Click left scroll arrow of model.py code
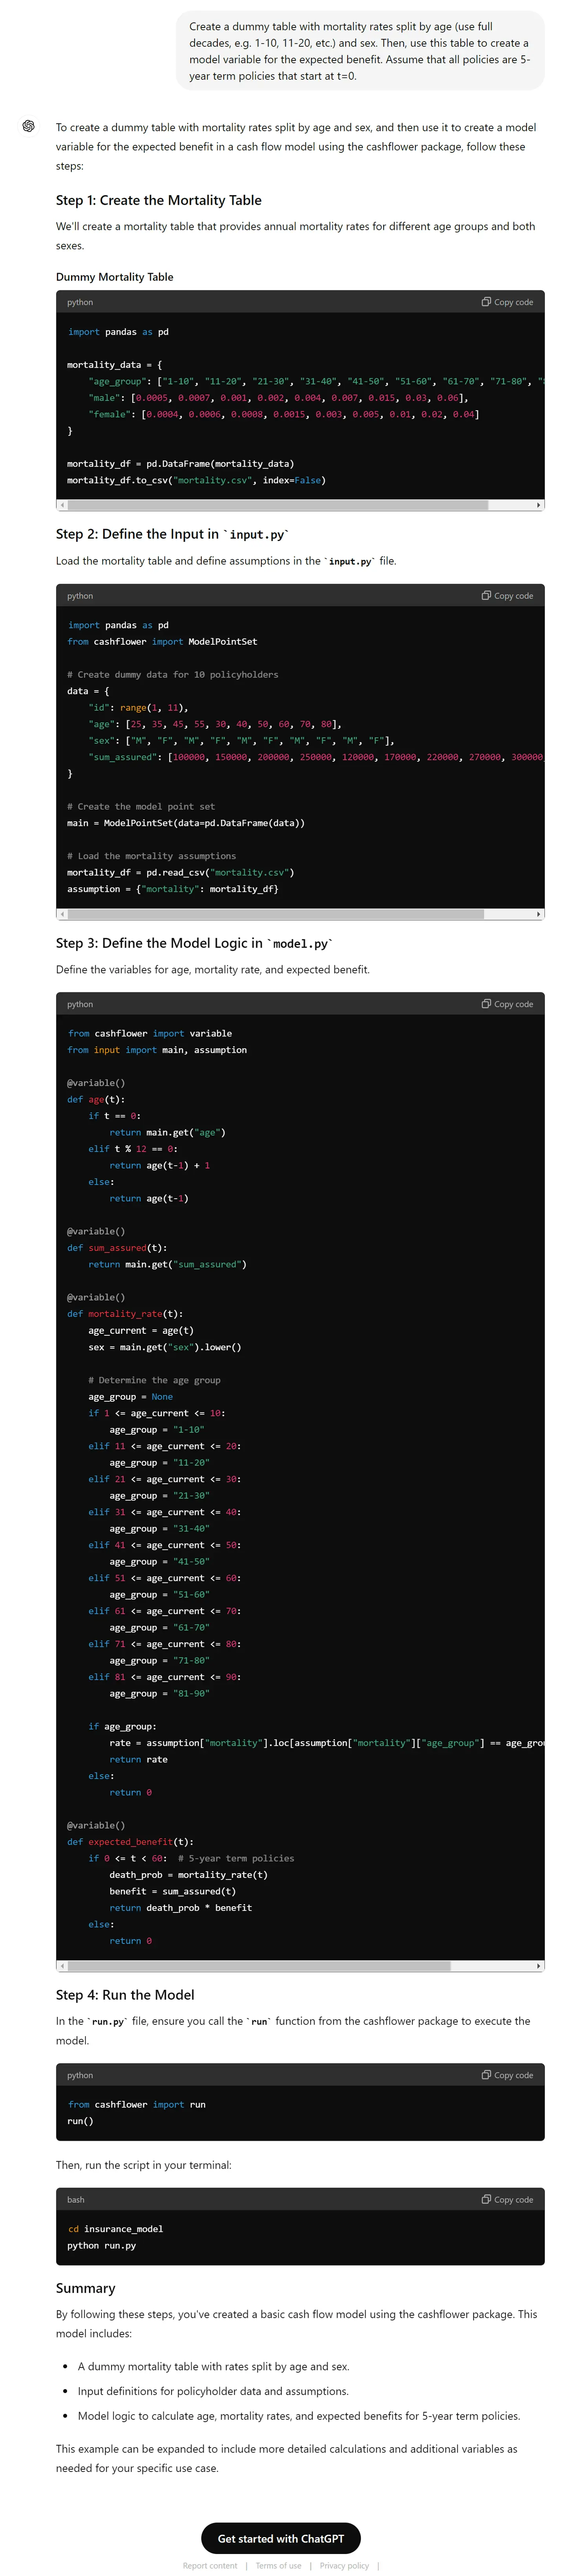 click(61, 1966)
